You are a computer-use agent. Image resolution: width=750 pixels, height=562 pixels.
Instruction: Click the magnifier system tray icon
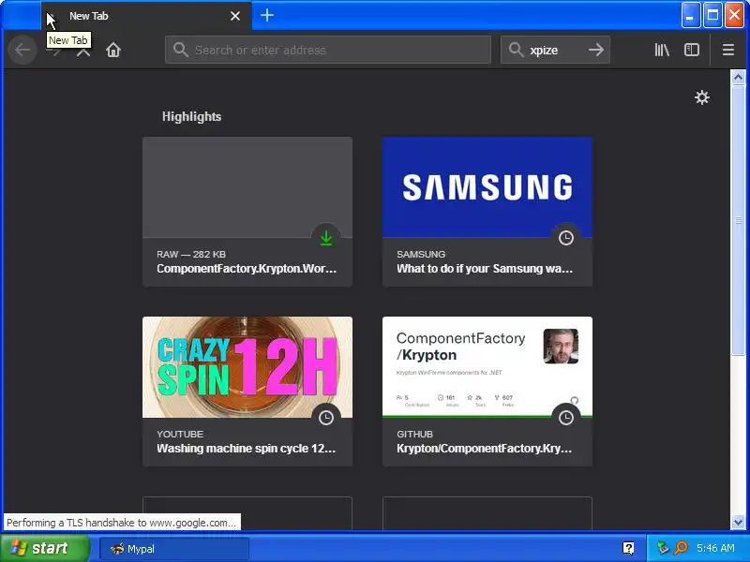[x=681, y=548]
